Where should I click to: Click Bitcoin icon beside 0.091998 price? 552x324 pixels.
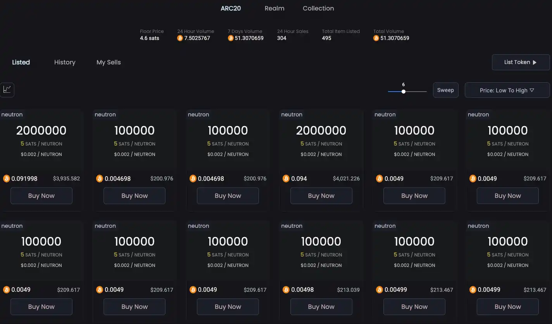(x=7, y=178)
